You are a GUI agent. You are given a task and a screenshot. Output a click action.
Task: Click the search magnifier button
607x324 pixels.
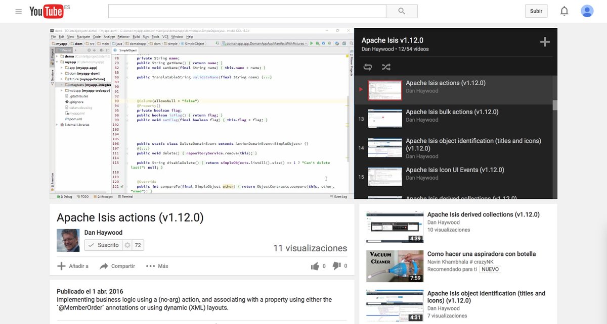tap(402, 11)
